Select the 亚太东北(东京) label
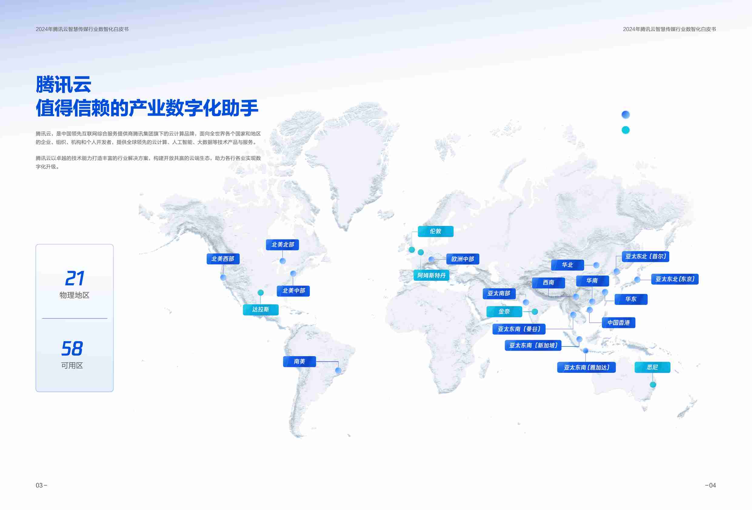 pos(675,279)
